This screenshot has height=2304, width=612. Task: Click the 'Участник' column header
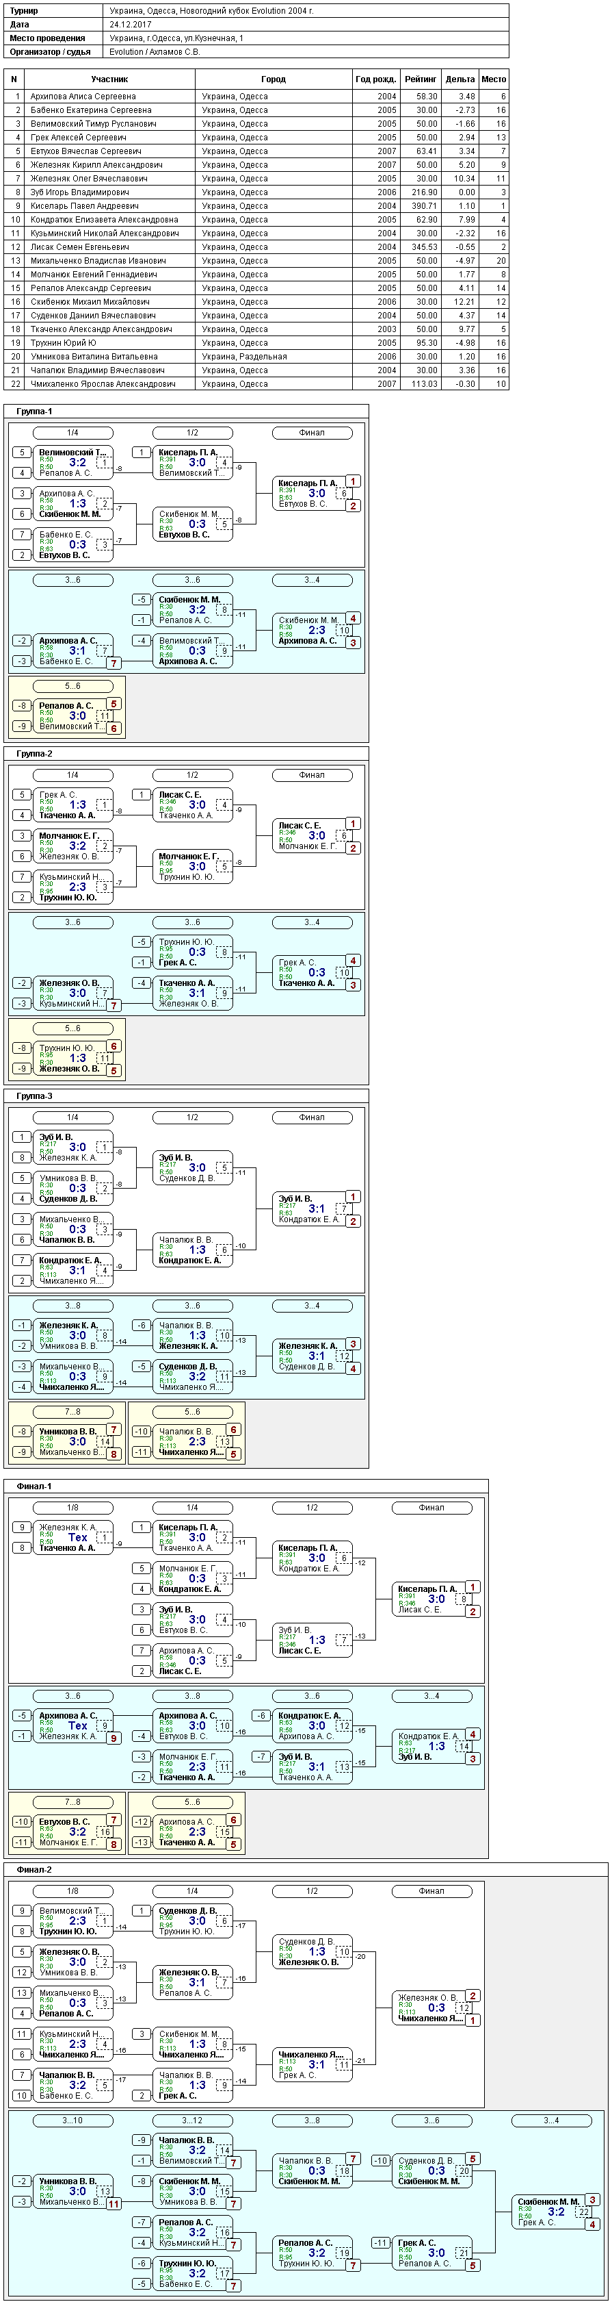[109, 79]
